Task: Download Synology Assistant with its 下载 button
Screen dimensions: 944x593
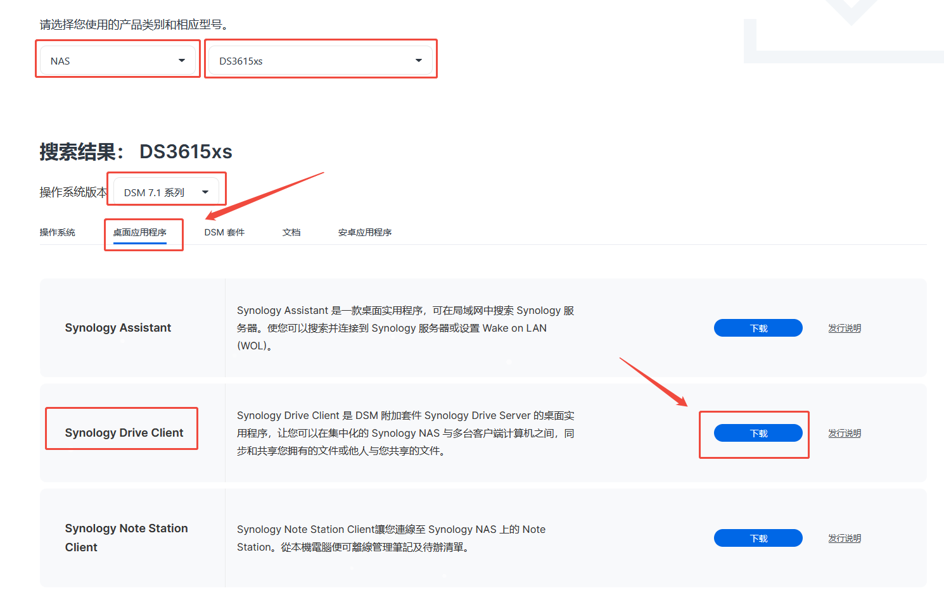Action: pos(758,328)
